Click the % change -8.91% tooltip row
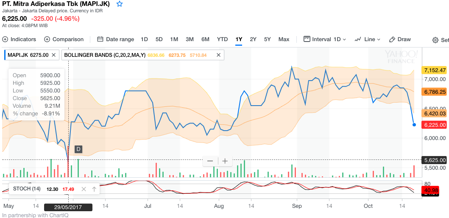 tap(36, 114)
